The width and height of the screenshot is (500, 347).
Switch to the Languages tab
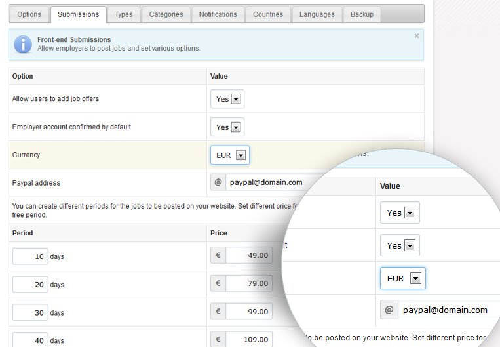(x=317, y=14)
